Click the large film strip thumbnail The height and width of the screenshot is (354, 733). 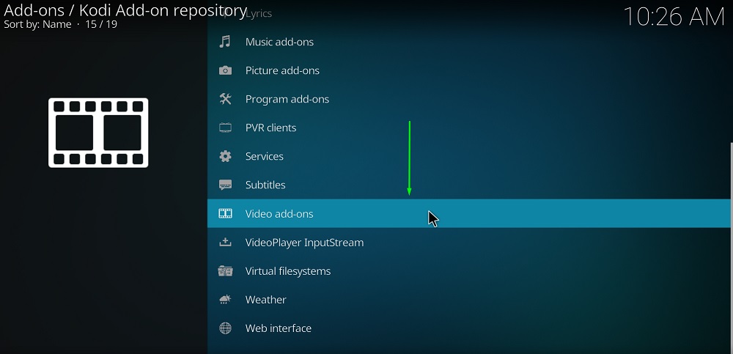(x=98, y=133)
